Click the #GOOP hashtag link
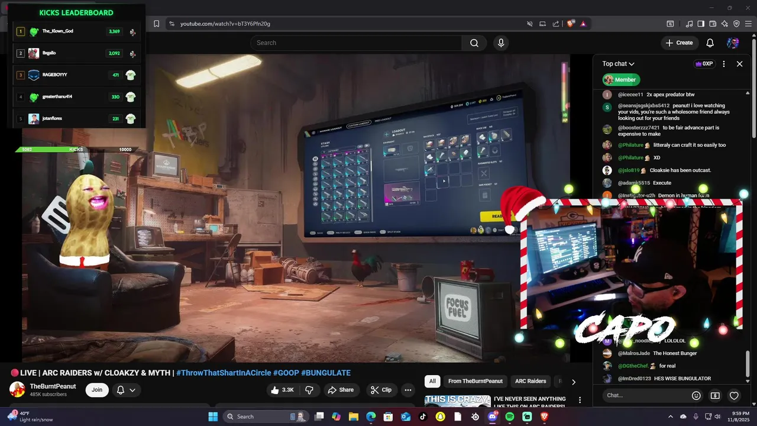The width and height of the screenshot is (757, 426). pyautogui.click(x=286, y=373)
